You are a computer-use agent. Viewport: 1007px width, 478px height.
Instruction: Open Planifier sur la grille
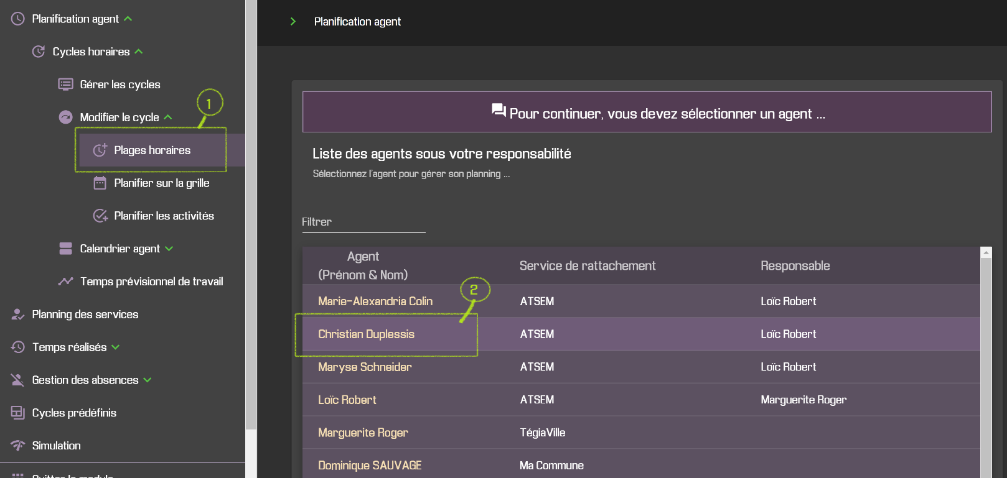point(162,183)
